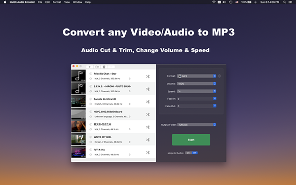296x185 pixels.
Task: Open the Format menu
Action: 57,2
